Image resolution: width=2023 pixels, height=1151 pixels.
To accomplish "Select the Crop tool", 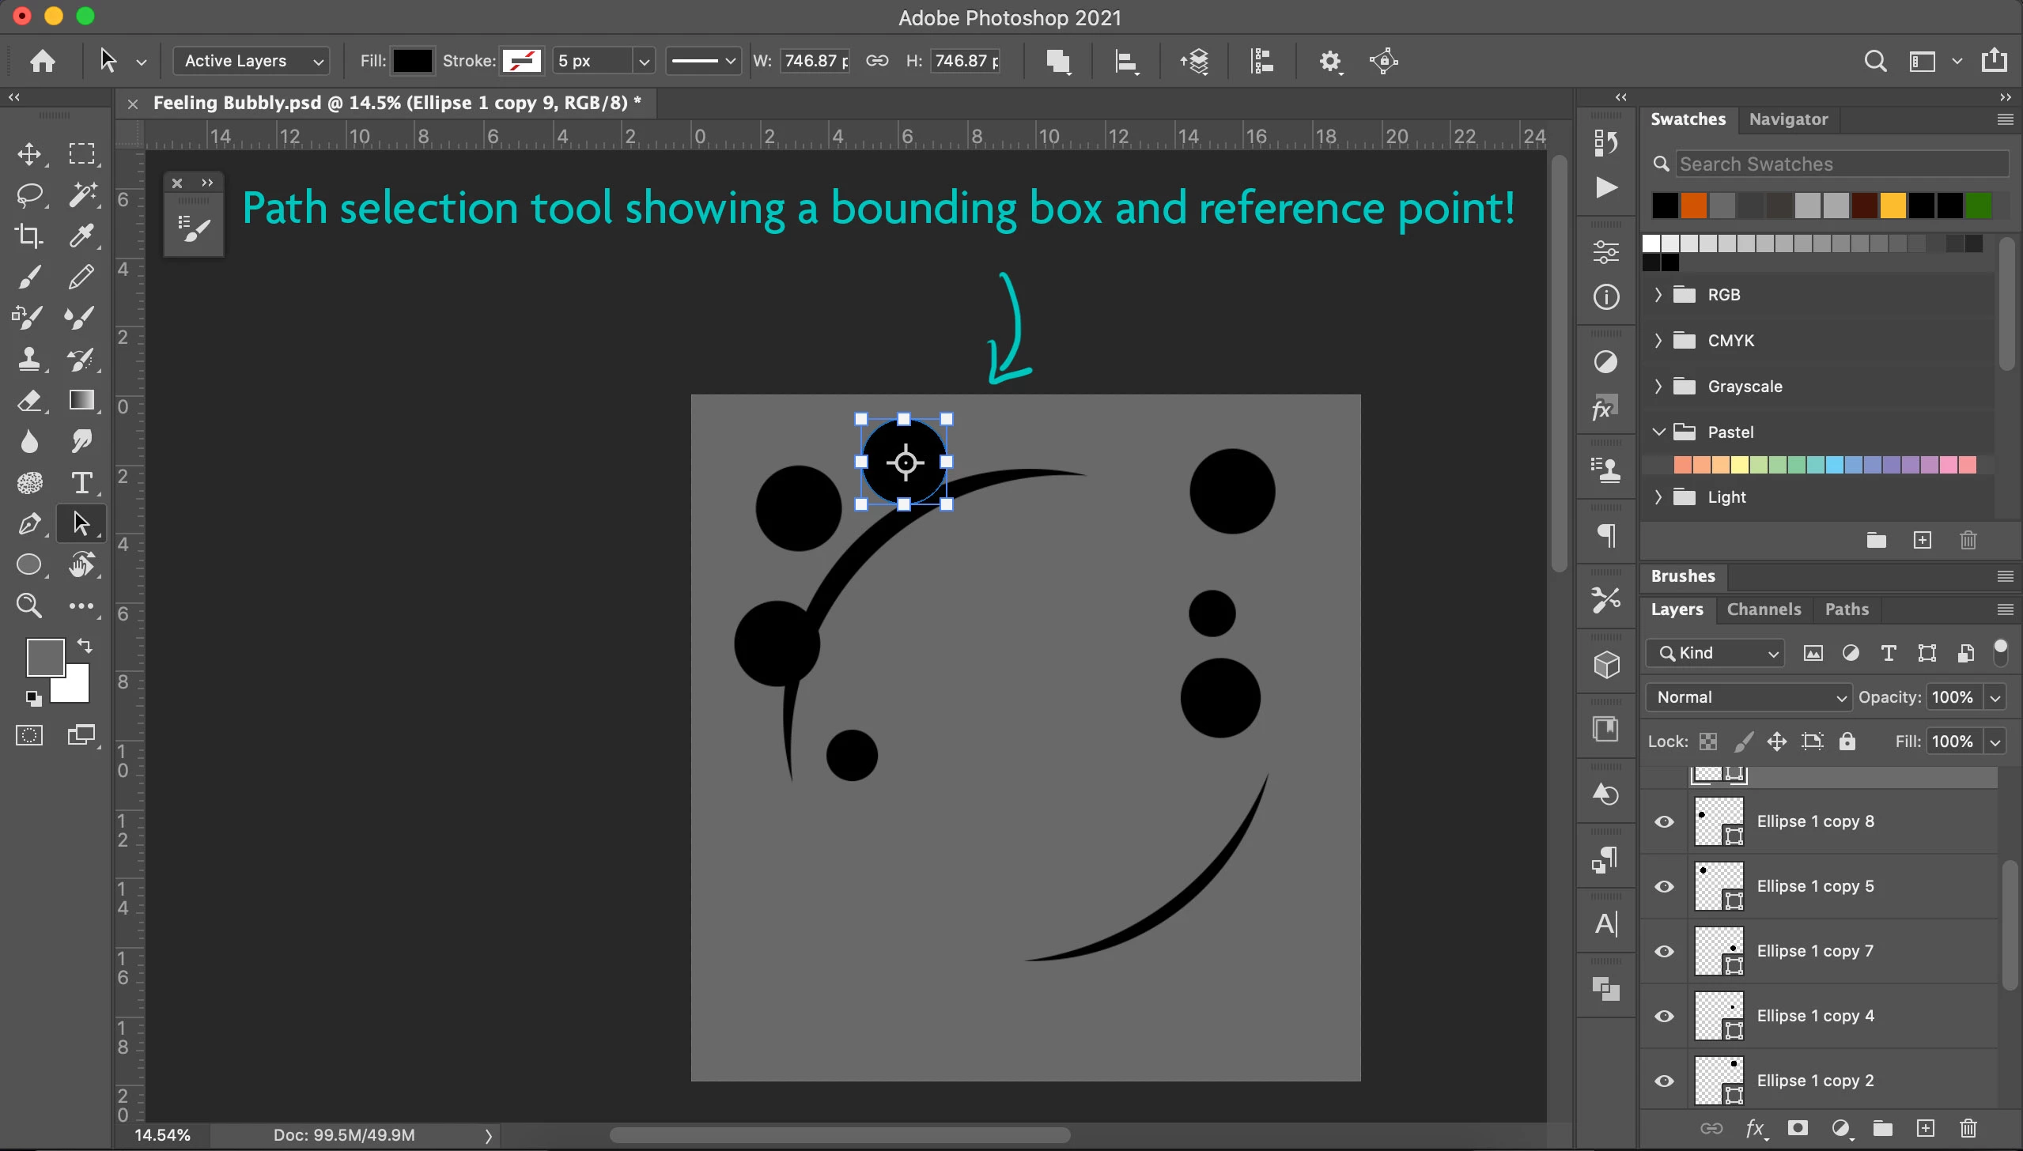I will [30, 236].
